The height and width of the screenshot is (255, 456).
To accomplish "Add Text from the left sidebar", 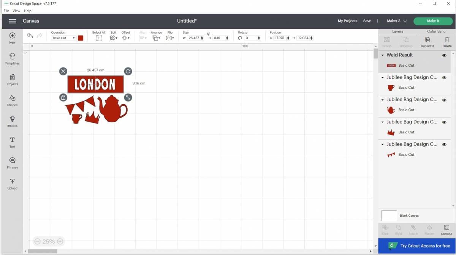I will (12, 142).
